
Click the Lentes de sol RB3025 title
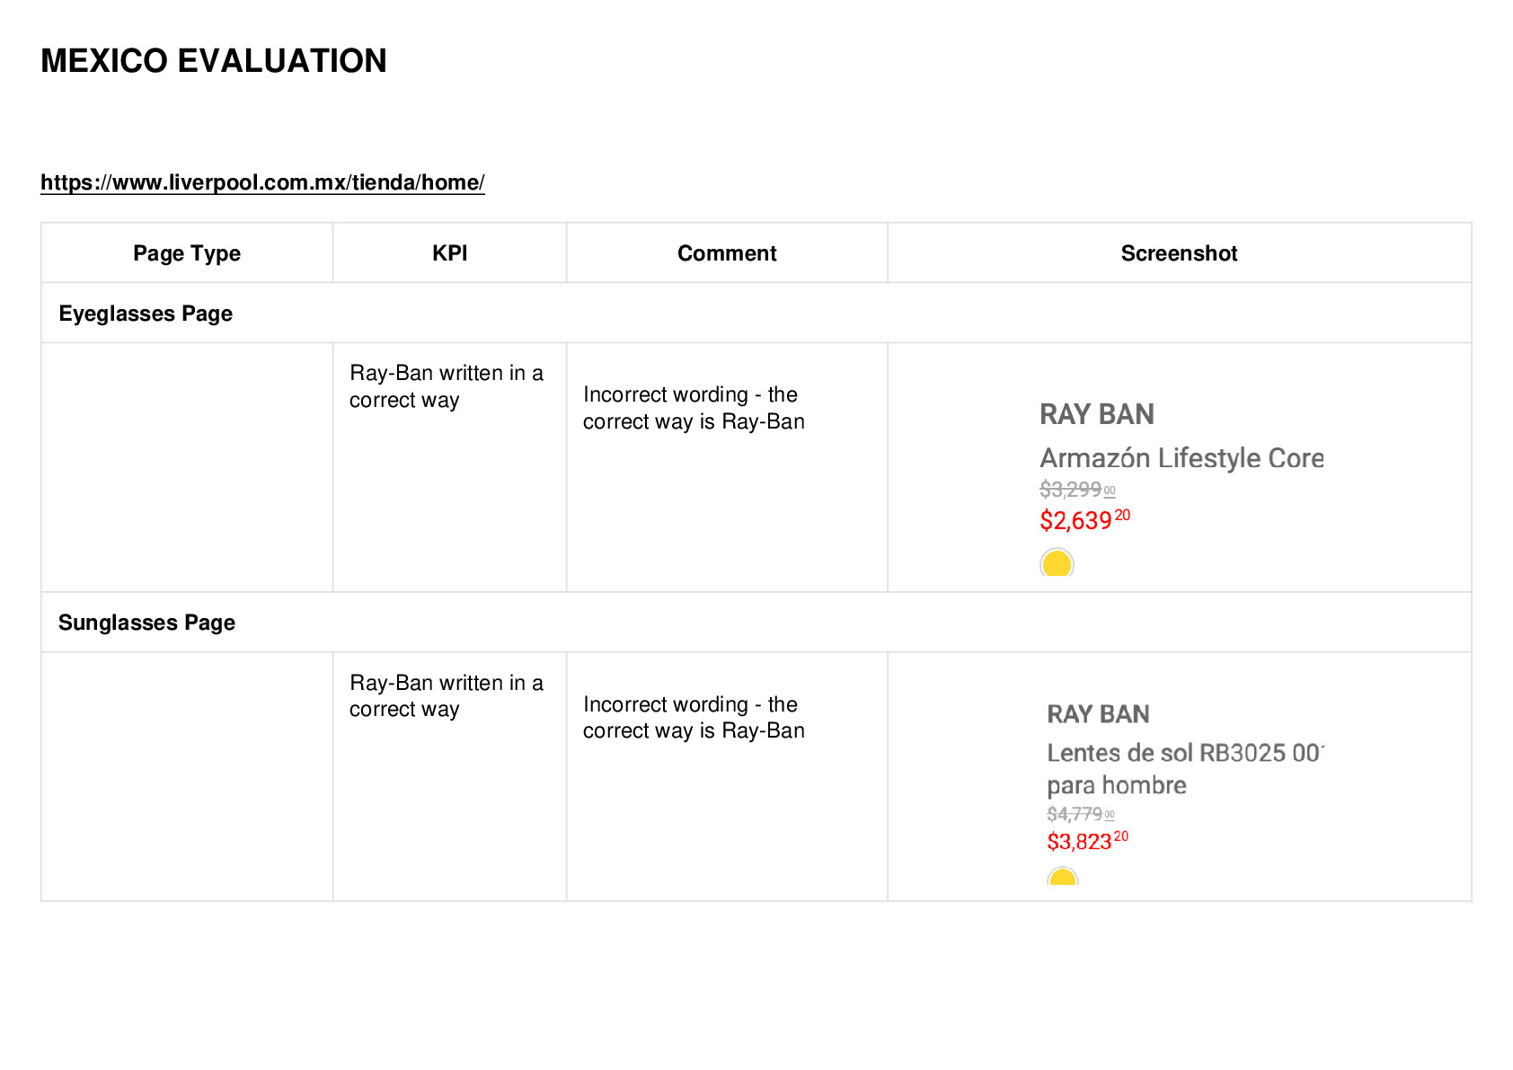click(1186, 768)
